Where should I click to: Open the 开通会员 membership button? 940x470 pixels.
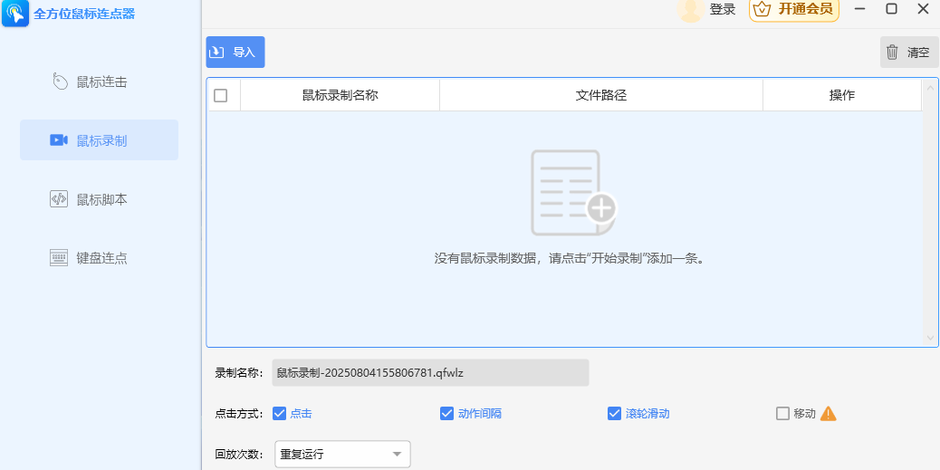click(793, 10)
